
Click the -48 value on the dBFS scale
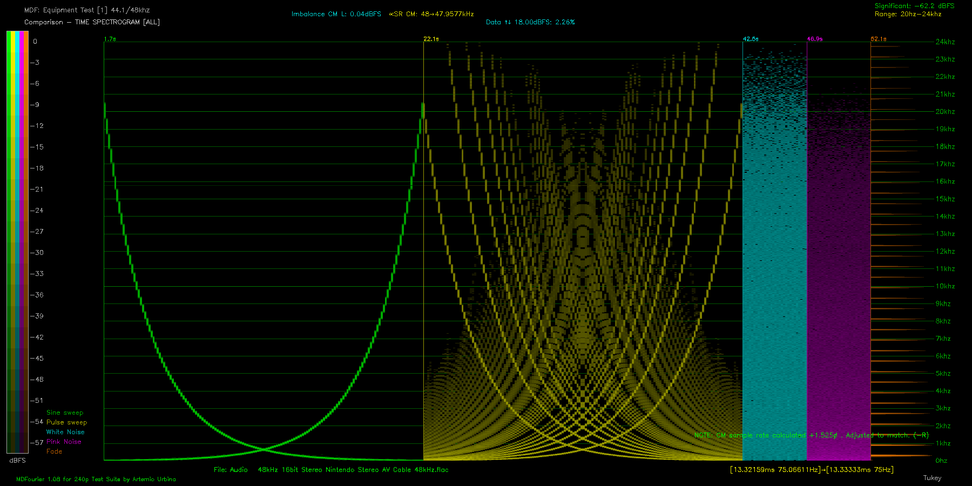tap(37, 380)
